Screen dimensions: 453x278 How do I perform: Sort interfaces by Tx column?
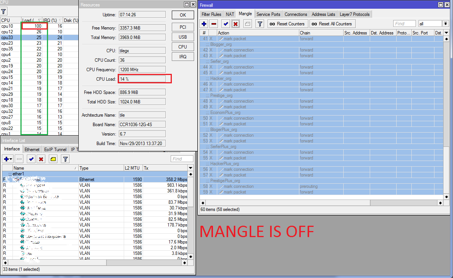tap(165, 168)
